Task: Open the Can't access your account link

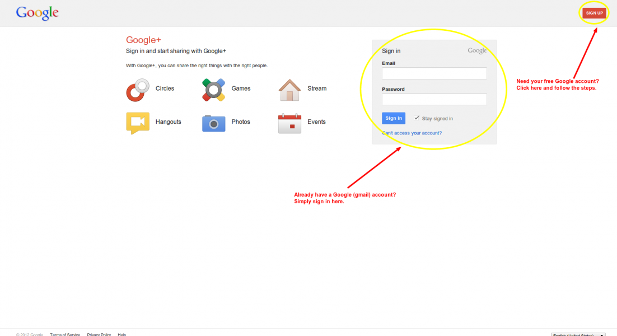Action: (412, 133)
